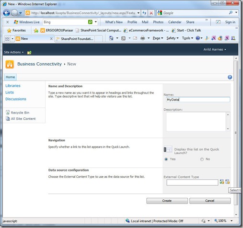
Task: Click the browser Back arrow button
Action: (7, 13)
